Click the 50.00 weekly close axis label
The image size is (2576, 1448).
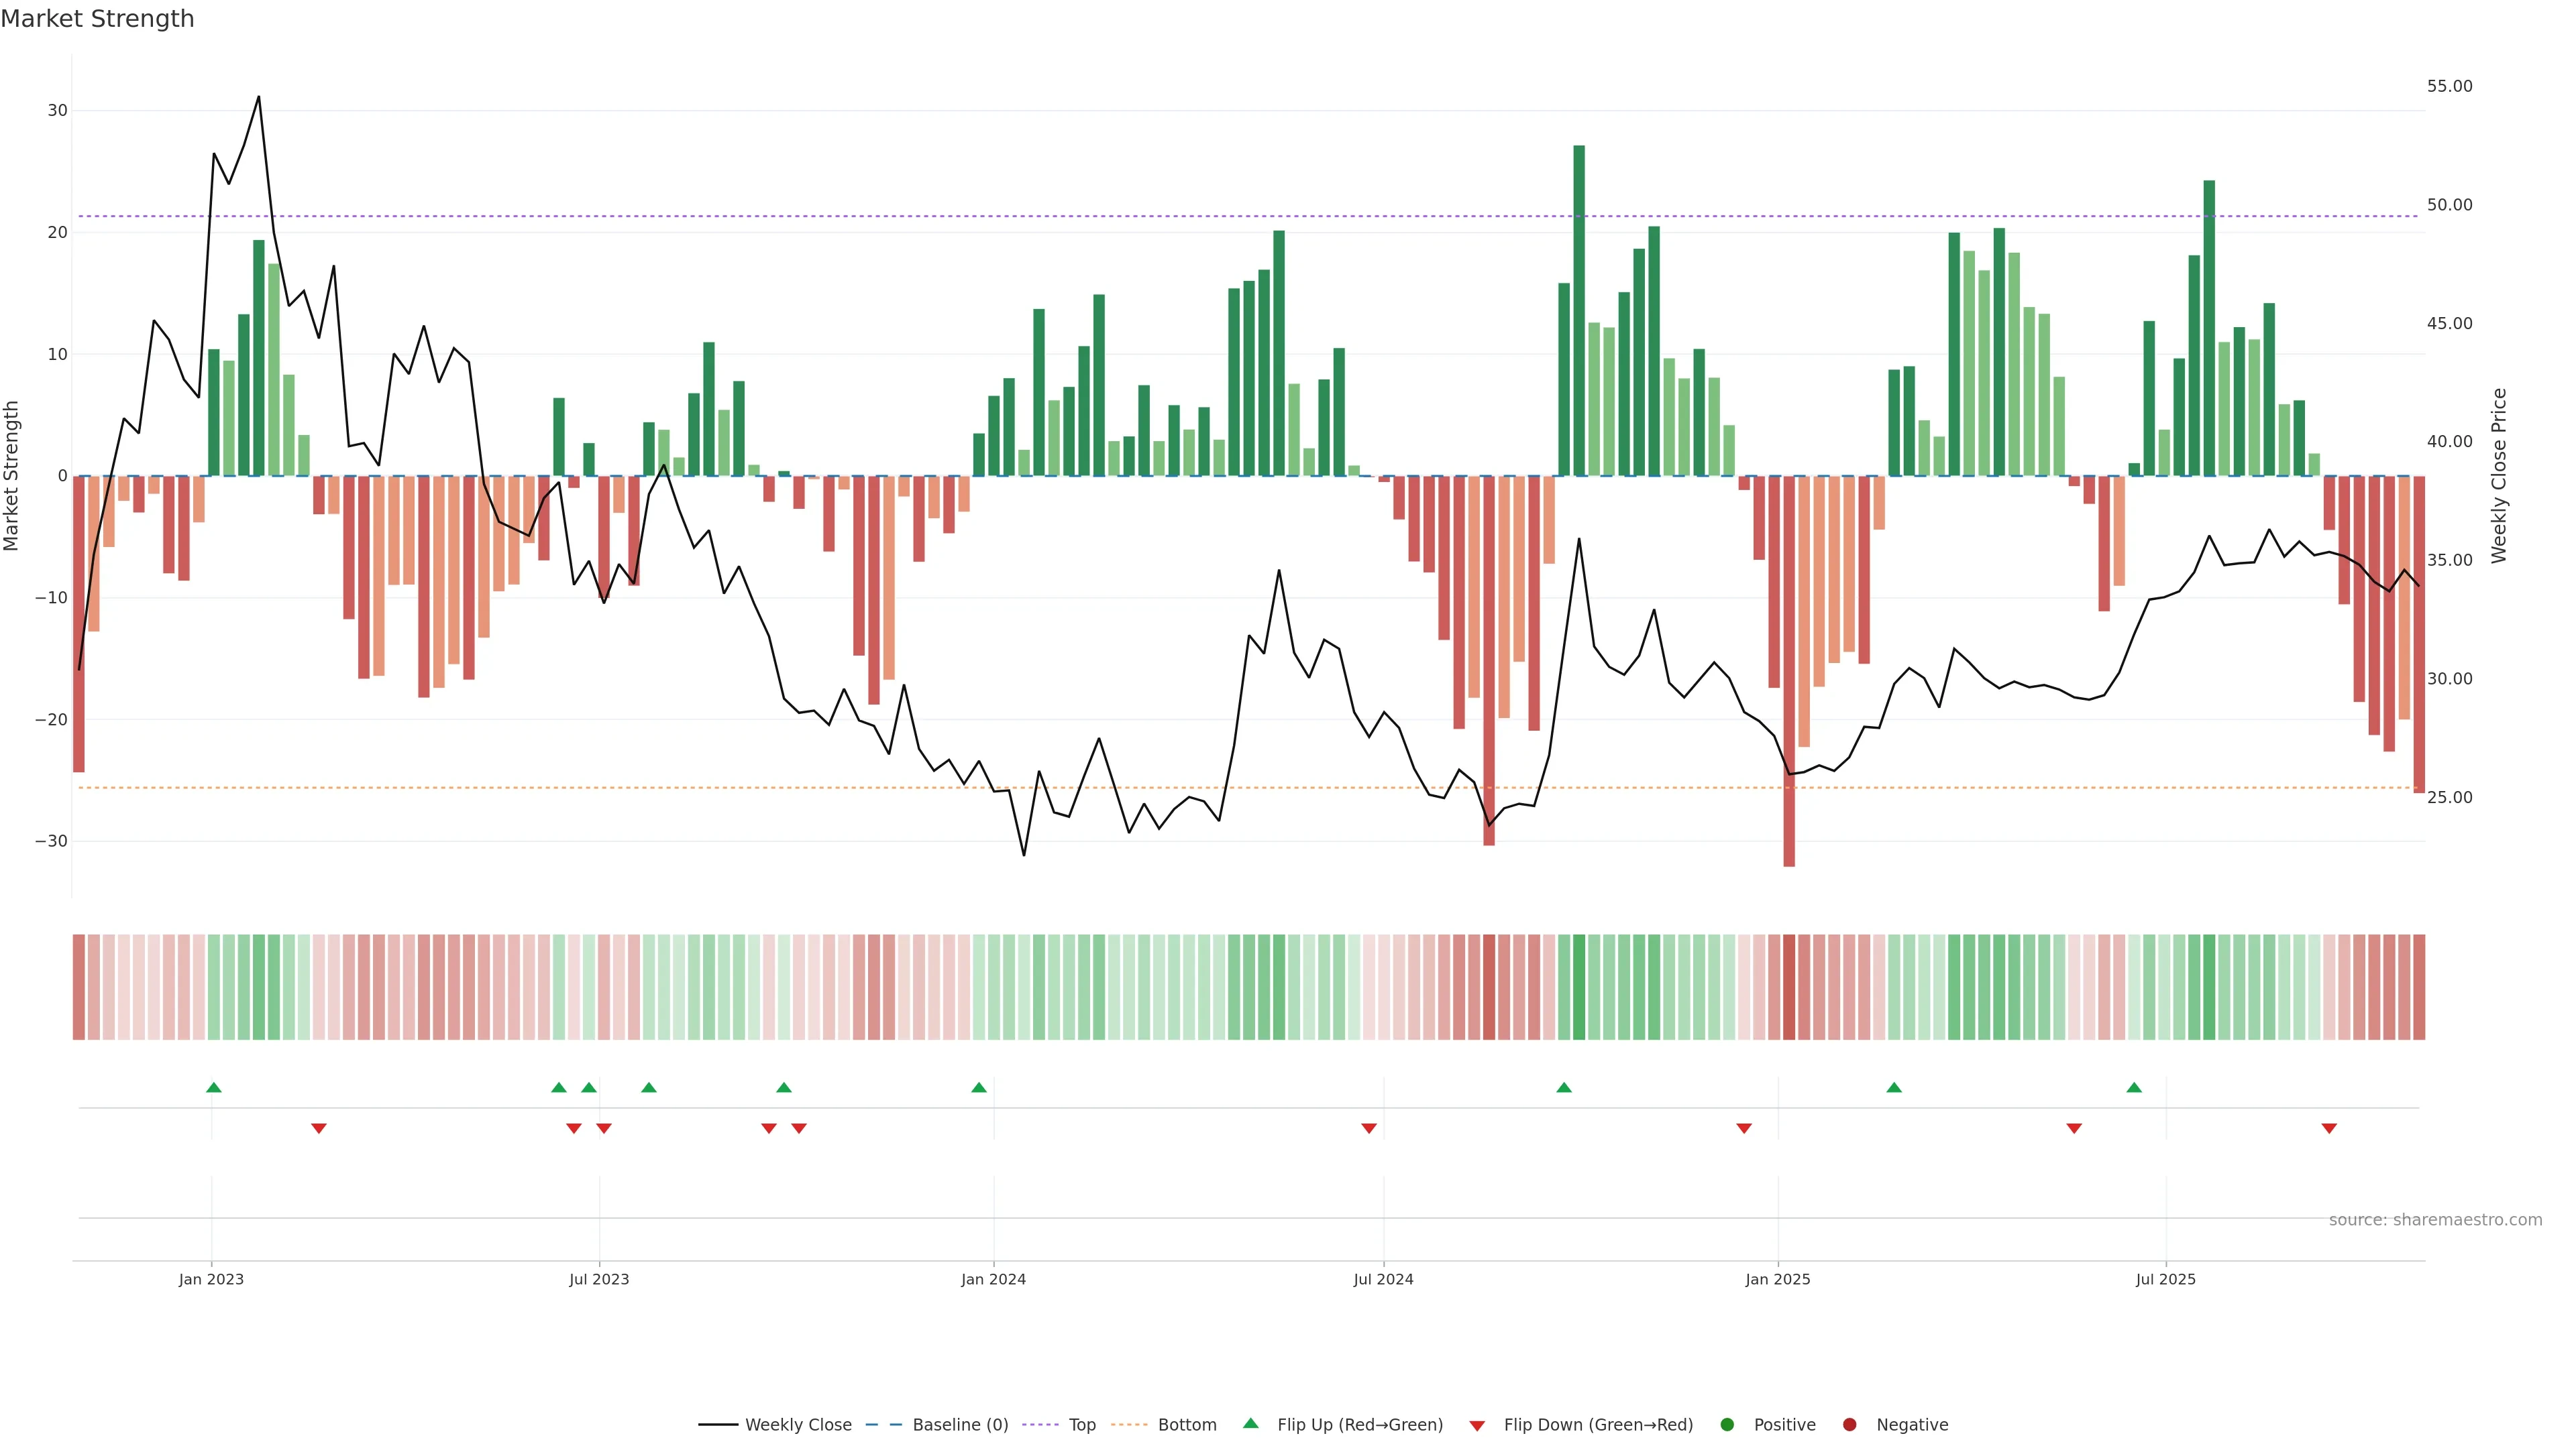[2449, 205]
